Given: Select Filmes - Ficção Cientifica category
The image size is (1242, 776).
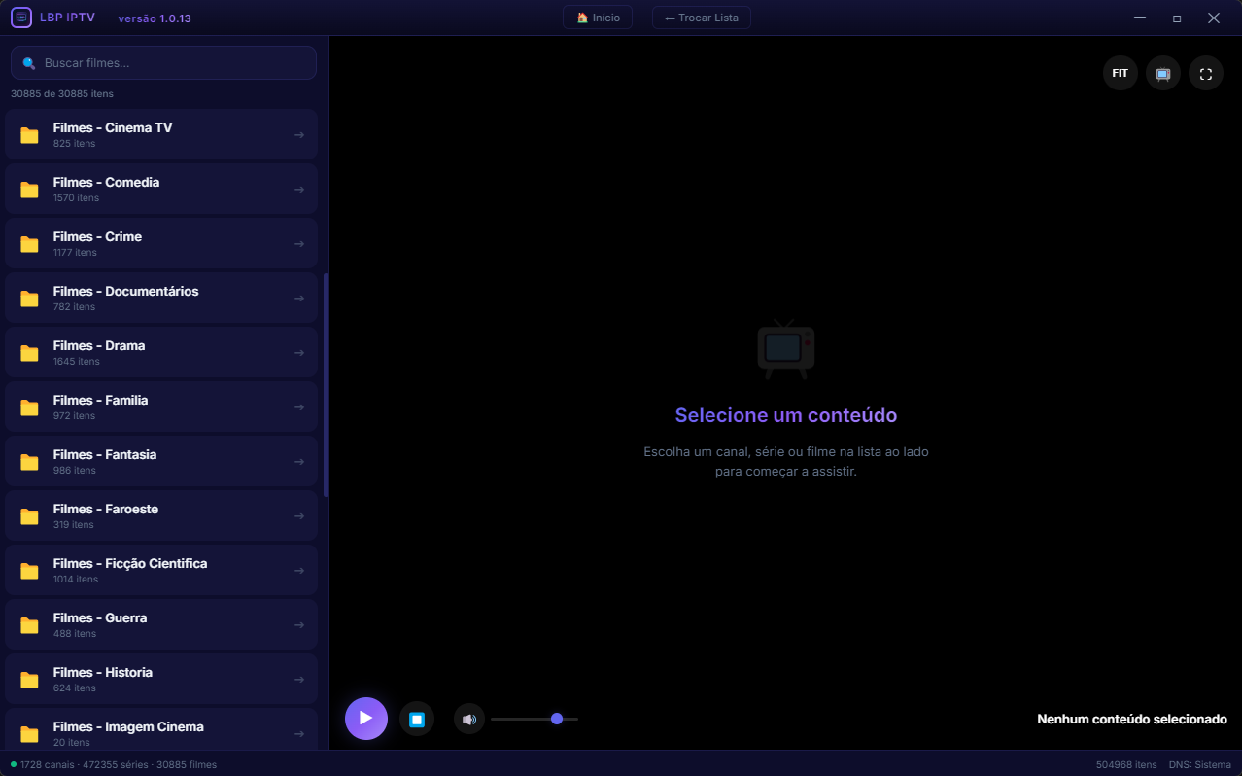Looking at the screenshot, I should pos(161,570).
